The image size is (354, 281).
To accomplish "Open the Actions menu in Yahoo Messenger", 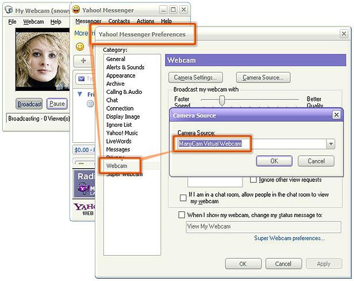I will click(x=145, y=21).
